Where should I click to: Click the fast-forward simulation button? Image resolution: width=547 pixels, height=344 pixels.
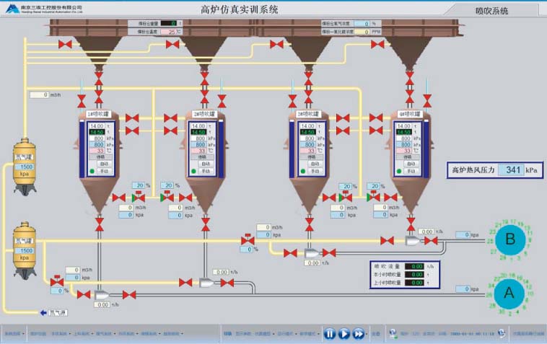pos(359,333)
